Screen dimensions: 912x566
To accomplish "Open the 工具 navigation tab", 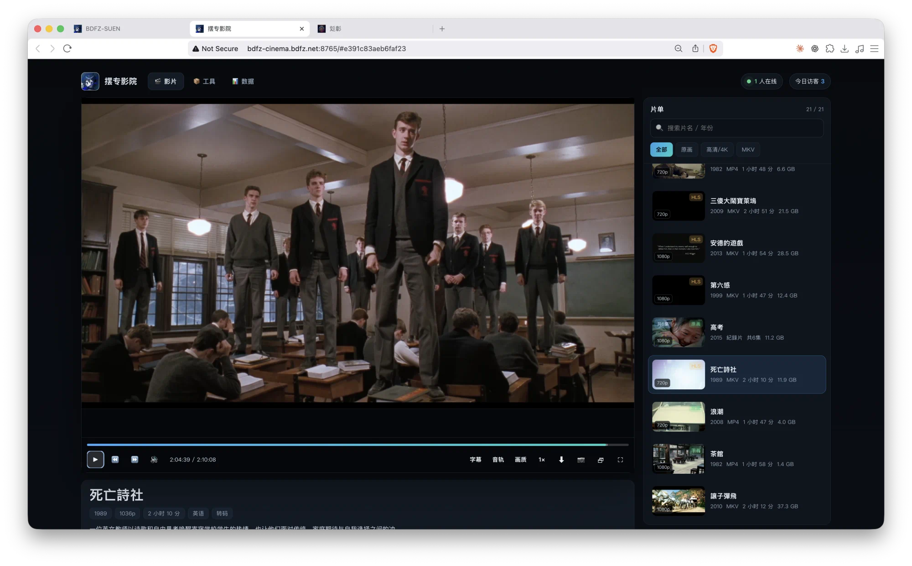I will 204,81.
